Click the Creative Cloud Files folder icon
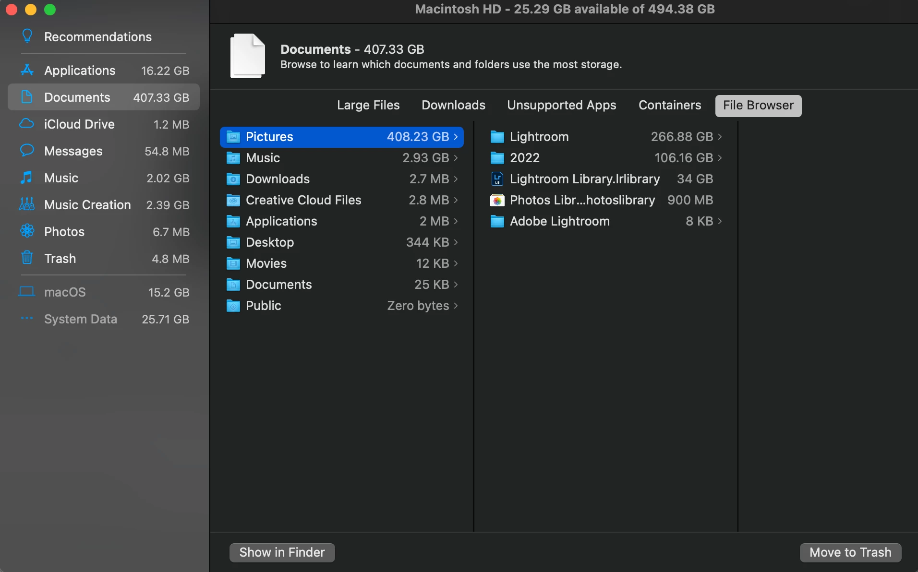918x572 pixels. click(233, 200)
